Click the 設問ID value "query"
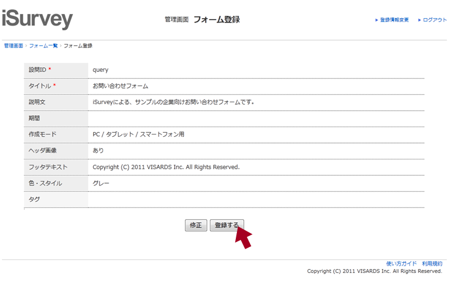The height and width of the screenshot is (286, 453). pyautogui.click(x=101, y=70)
